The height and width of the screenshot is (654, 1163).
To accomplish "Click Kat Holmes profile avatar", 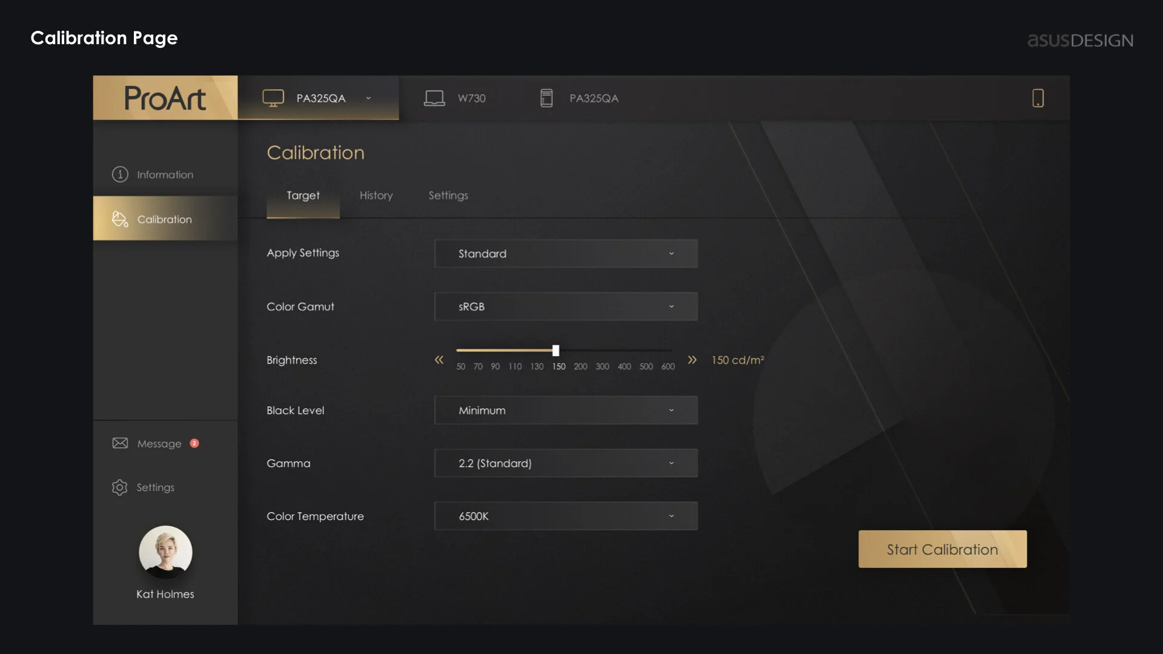I will [165, 552].
